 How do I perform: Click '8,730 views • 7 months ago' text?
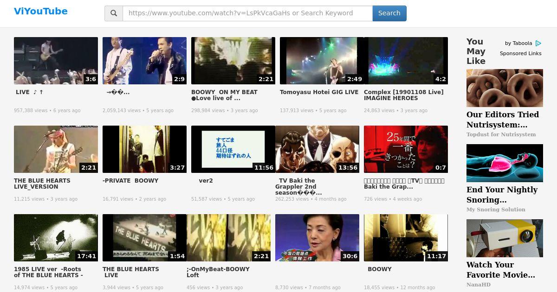click(308, 288)
